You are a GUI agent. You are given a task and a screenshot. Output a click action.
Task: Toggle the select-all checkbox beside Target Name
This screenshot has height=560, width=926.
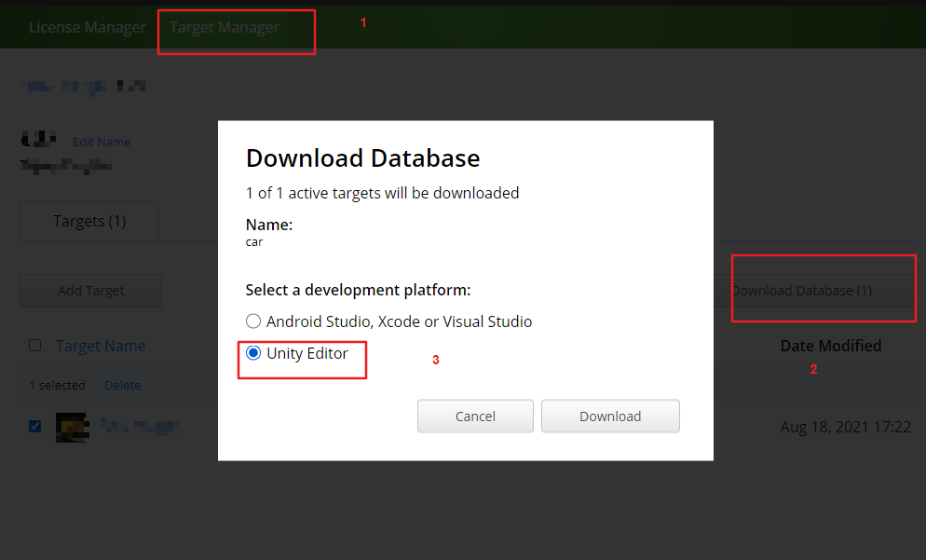click(34, 345)
